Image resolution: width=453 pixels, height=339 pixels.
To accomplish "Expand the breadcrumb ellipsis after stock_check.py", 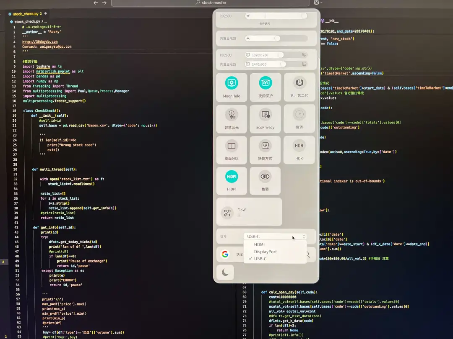I will click(46, 22).
